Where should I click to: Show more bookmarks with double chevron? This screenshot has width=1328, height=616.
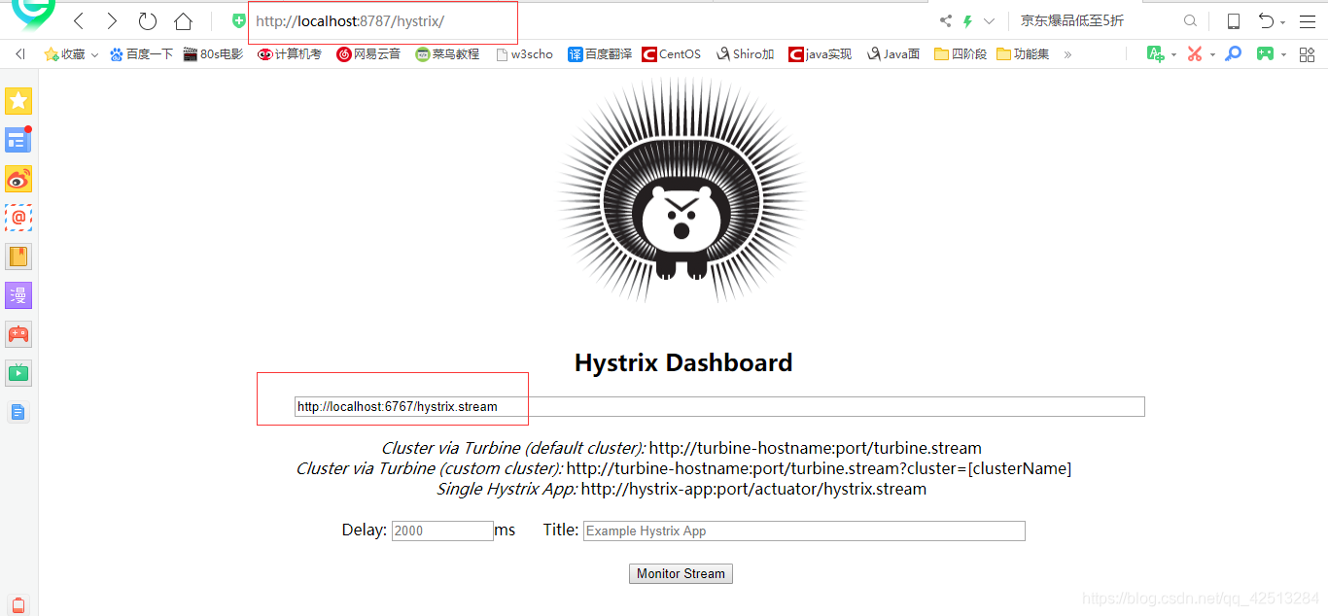pyautogui.click(x=1067, y=54)
